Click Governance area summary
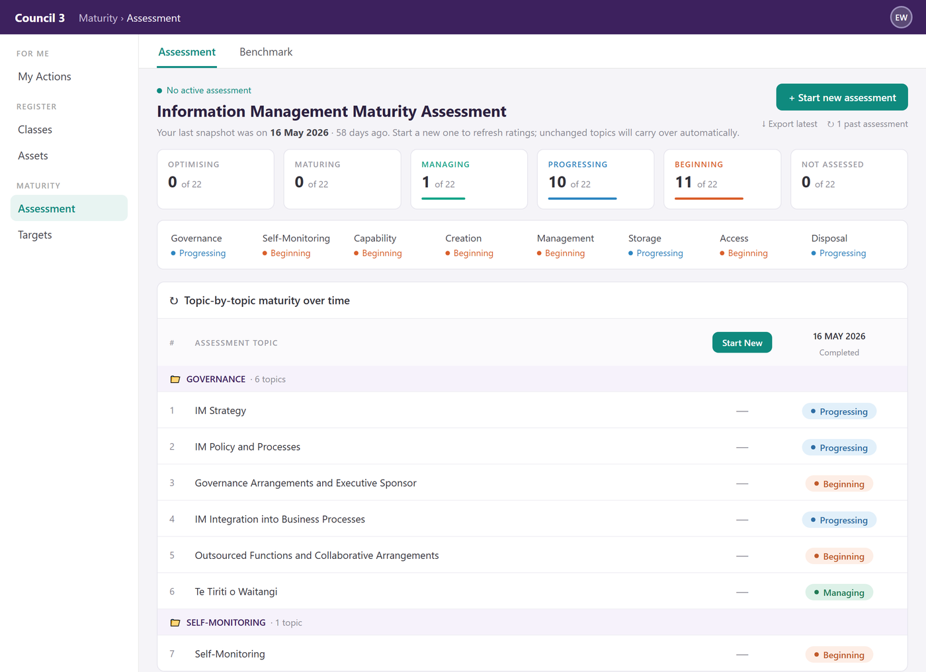This screenshot has height=672, width=926. pos(198,245)
